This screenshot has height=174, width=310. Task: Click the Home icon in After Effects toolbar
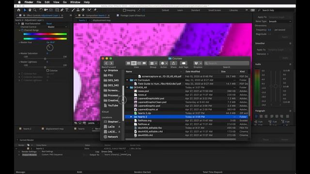18,10
